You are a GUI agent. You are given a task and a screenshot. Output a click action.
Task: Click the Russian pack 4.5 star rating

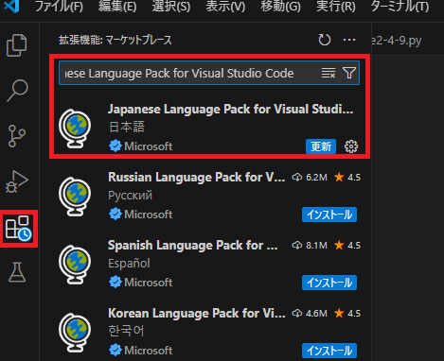pos(347,178)
